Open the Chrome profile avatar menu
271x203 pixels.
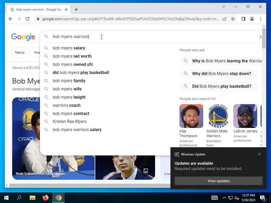252,19
